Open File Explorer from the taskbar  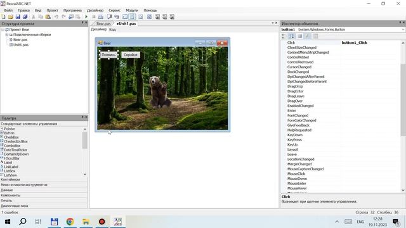tap(86, 222)
